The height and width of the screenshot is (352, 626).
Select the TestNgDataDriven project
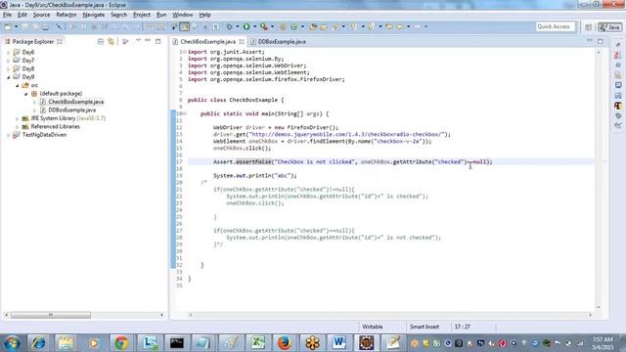point(39,135)
